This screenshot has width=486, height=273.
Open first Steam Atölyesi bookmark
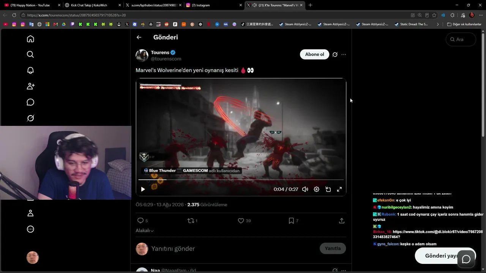tap(295, 24)
